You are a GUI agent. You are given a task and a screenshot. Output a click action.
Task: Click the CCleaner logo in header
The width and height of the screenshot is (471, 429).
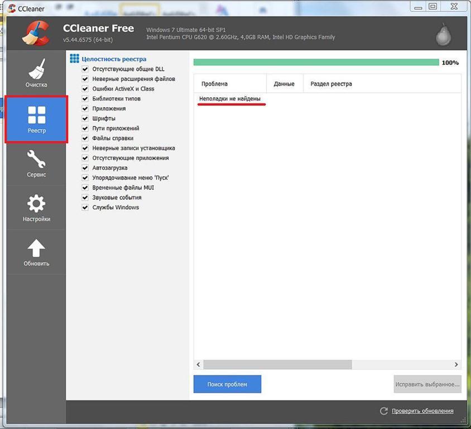36,33
